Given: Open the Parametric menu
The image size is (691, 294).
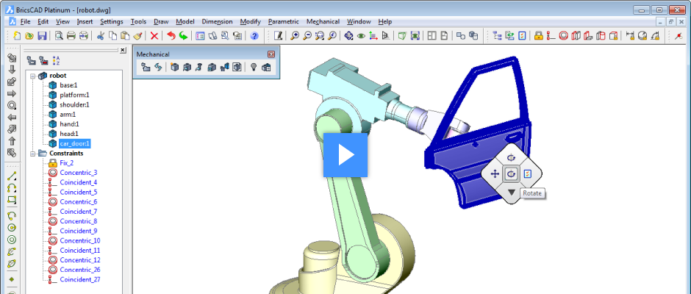Looking at the screenshot, I should (x=283, y=21).
